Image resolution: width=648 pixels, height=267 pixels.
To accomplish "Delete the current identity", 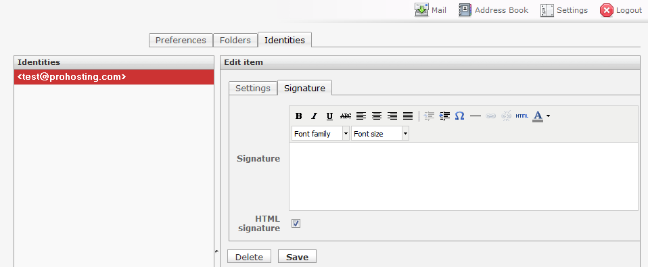I will coord(249,257).
